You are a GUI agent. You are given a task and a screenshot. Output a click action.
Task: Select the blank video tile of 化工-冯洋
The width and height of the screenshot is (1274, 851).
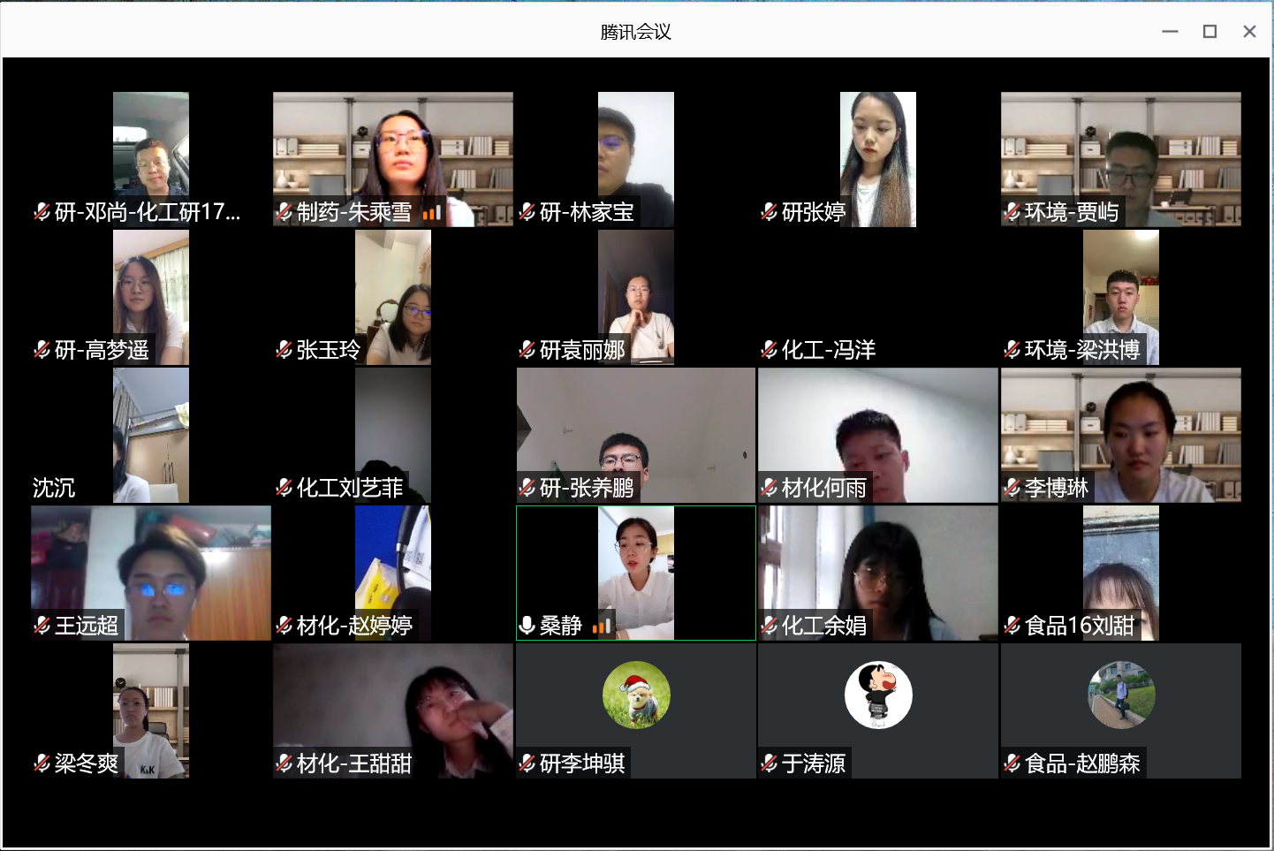coord(878,298)
